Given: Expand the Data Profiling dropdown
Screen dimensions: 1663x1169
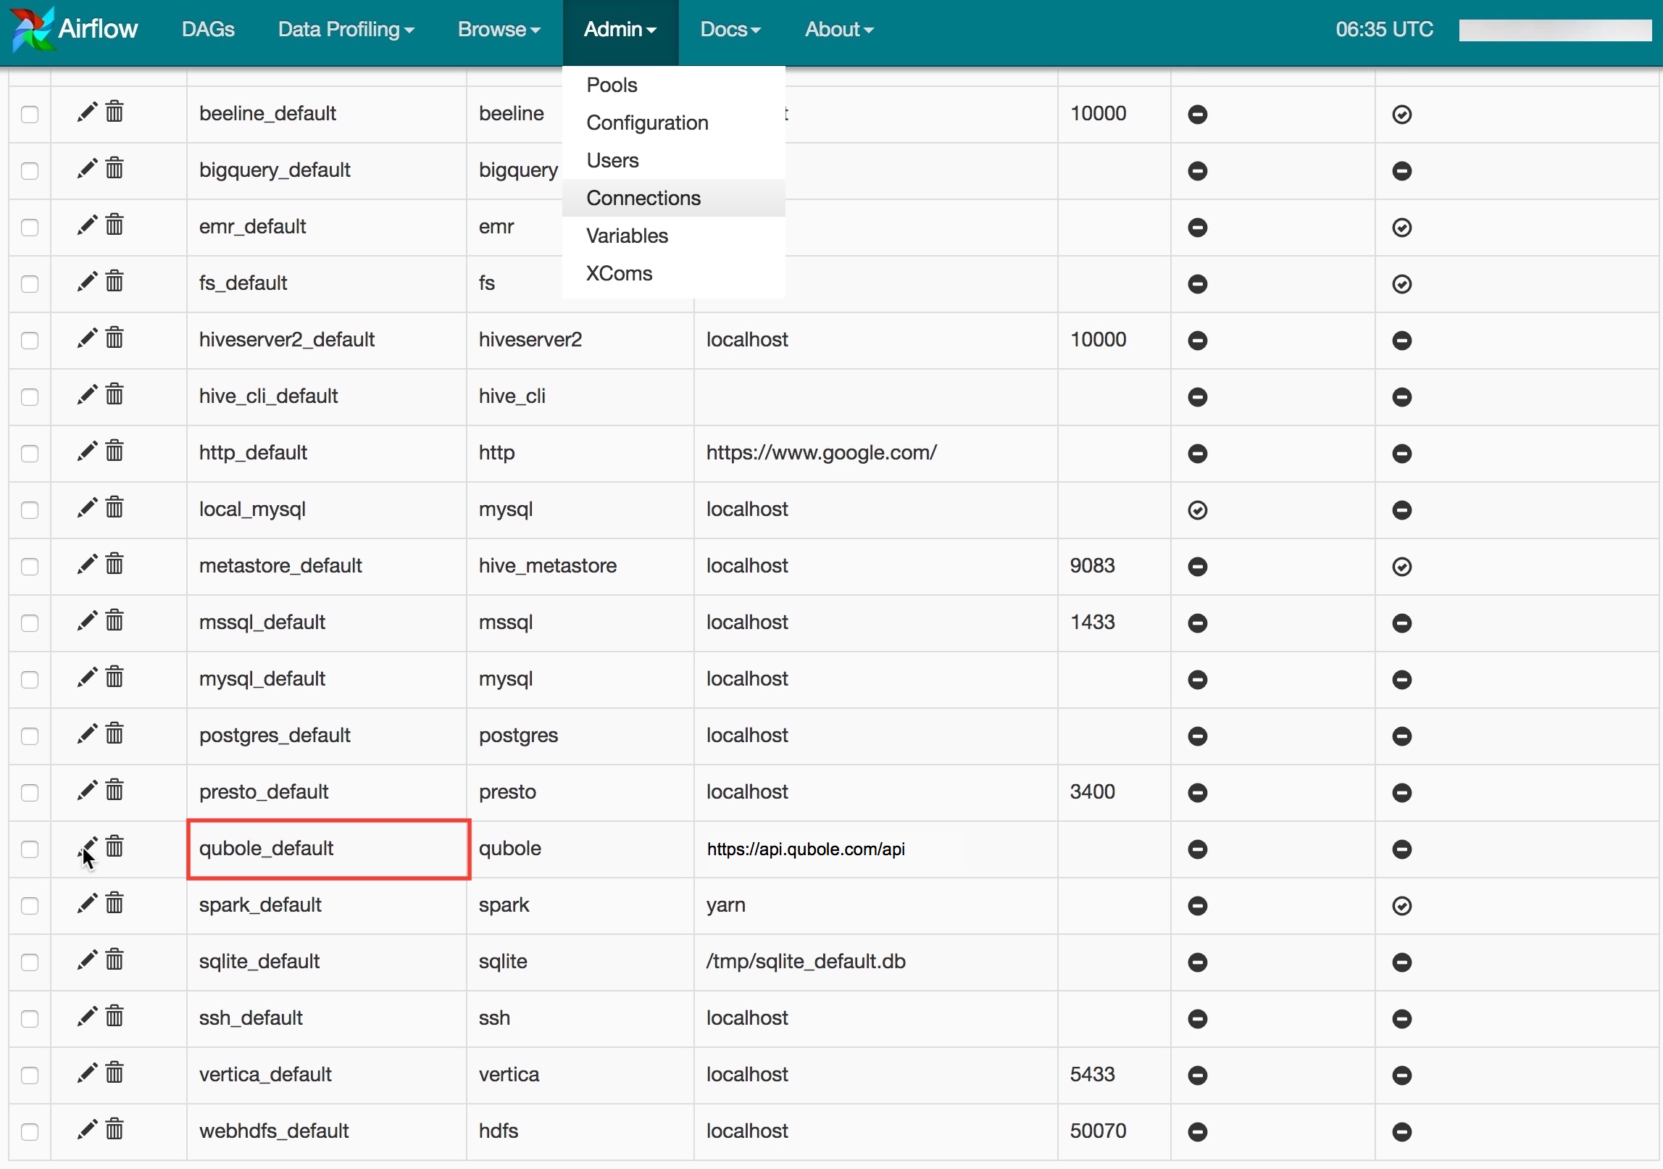Looking at the screenshot, I should pos(346,29).
